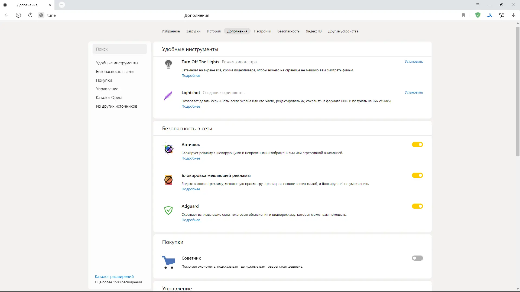The height and width of the screenshot is (292, 520).
Task: Click the Yandex home button icon
Action: click(x=18, y=15)
